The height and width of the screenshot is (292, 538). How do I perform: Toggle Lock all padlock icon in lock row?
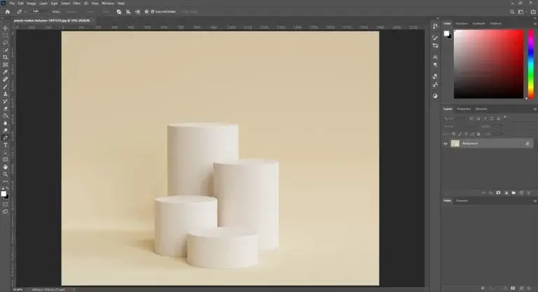click(478, 134)
